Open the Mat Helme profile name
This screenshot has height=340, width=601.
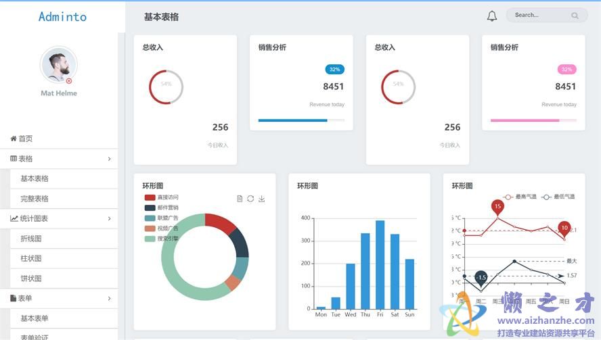point(59,93)
